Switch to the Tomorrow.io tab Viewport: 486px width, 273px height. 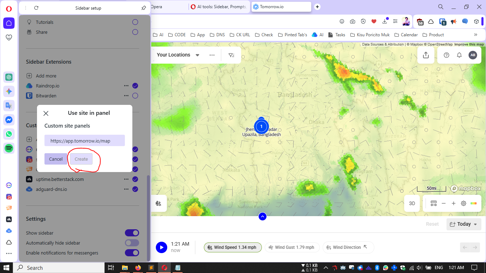[281, 7]
